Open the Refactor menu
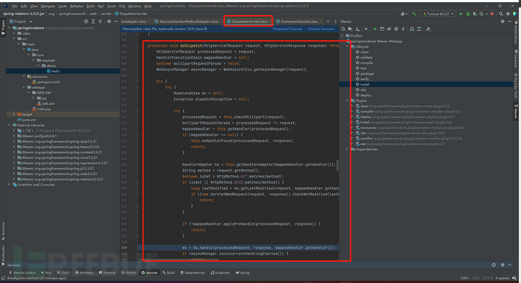 [x=77, y=6]
